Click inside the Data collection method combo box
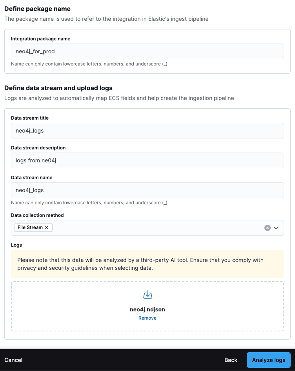The width and height of the screenshot is (295, 371). pyautogui.click(x=157, y=227)
